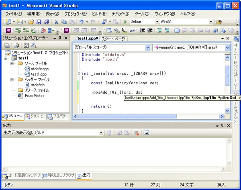Click Show All Files in Solution Explorer
Viewport: 241px width, 190px height.
tap(16, 45)
